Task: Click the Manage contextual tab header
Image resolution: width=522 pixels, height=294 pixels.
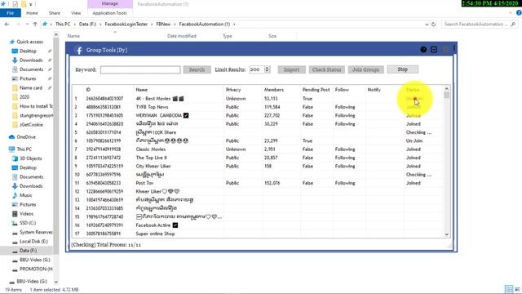Action: tap(110, 3)
